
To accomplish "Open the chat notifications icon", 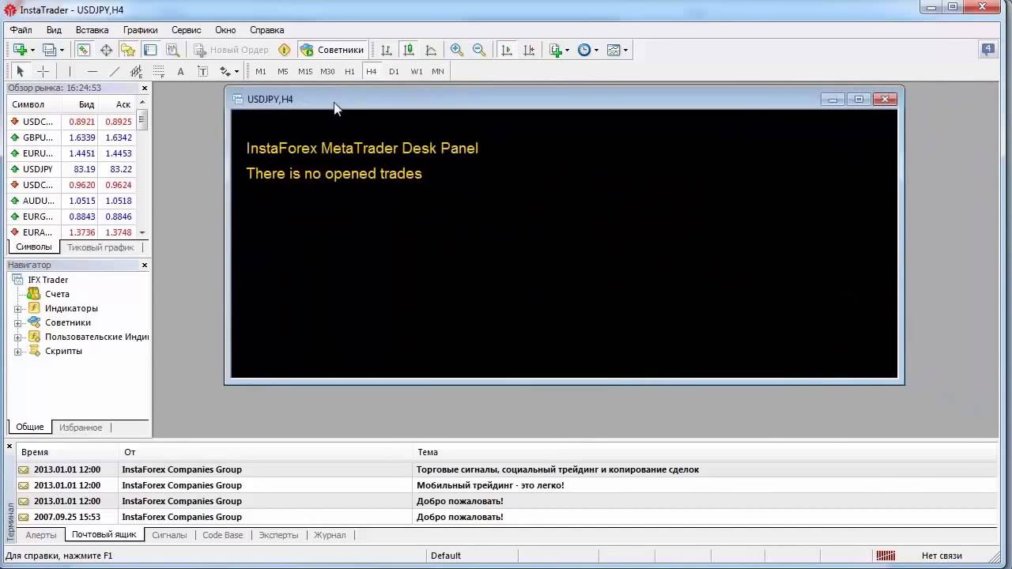I will pos(988,50).
